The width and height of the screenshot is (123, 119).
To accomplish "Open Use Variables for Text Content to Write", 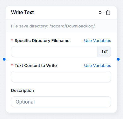I will tap(98, 66).
